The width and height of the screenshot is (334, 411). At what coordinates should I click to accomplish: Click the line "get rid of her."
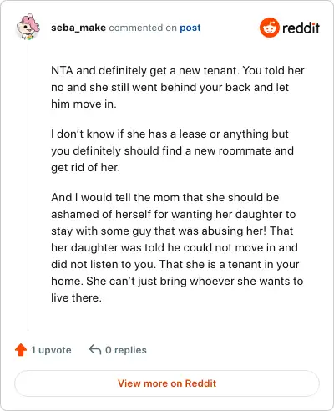[85, 167]
